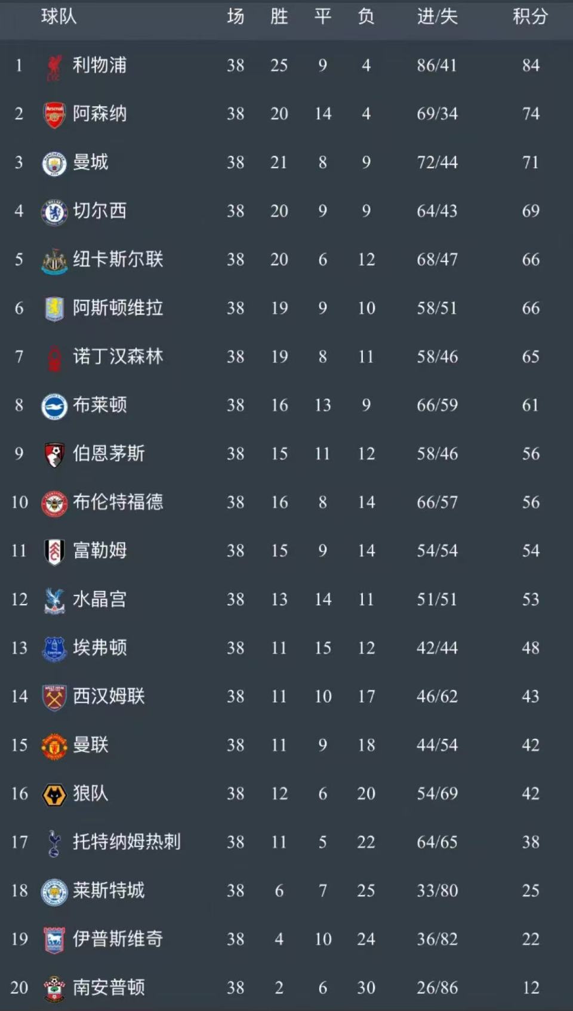Image resolution: width=573 pixels, height=1011 pixels.
Task: Click the Liverpool club crest icon
Action: pos(54,66)
